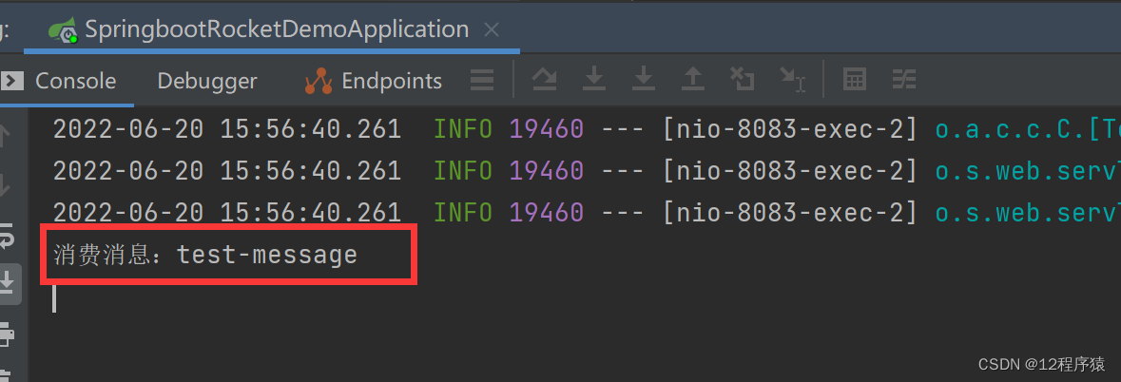Click the Step Out arrow icon

(x=692, y=79)
